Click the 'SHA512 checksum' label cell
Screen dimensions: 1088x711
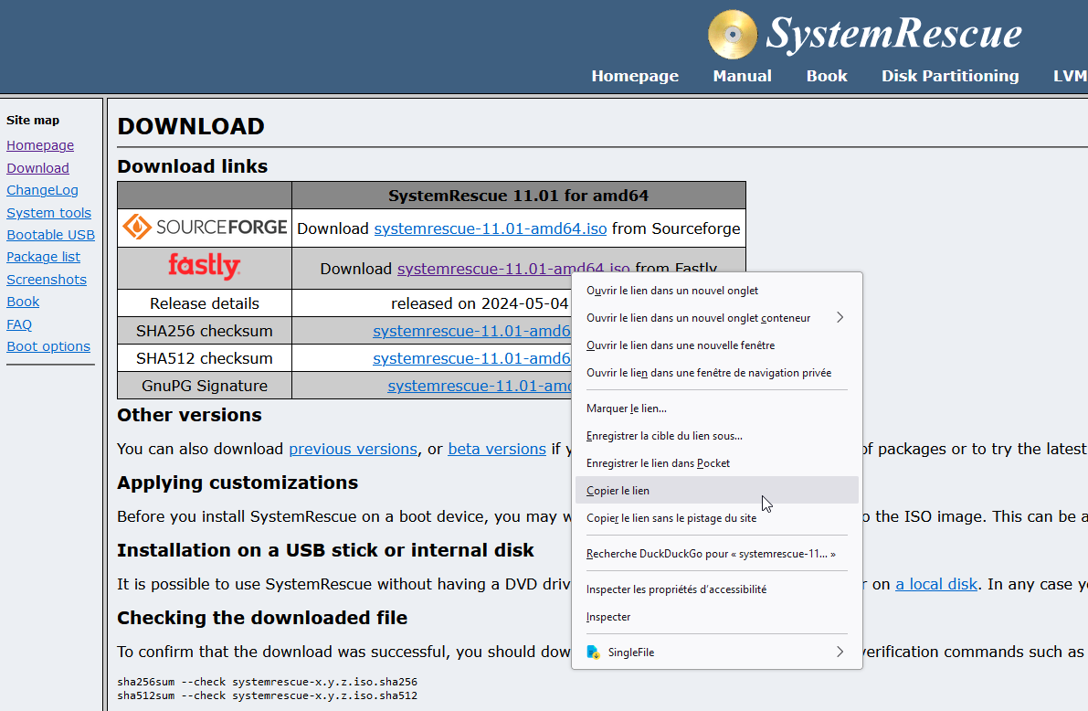click(205, 358)
